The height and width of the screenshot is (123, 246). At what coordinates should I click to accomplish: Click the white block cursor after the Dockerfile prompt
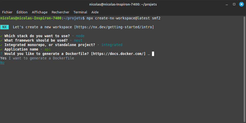click(153, 54)
